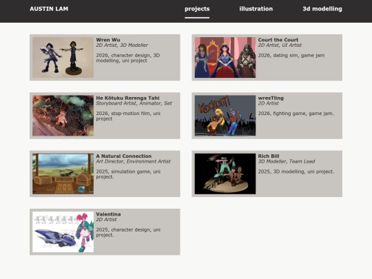Click '2025, simulation game, uni project.' text

128,174
